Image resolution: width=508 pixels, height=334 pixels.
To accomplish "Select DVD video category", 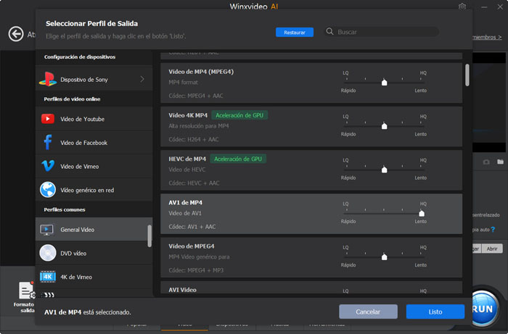I will [94, 253].
